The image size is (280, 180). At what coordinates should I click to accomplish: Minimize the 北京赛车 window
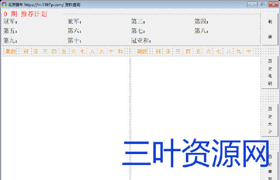click(x=252, y=4)
